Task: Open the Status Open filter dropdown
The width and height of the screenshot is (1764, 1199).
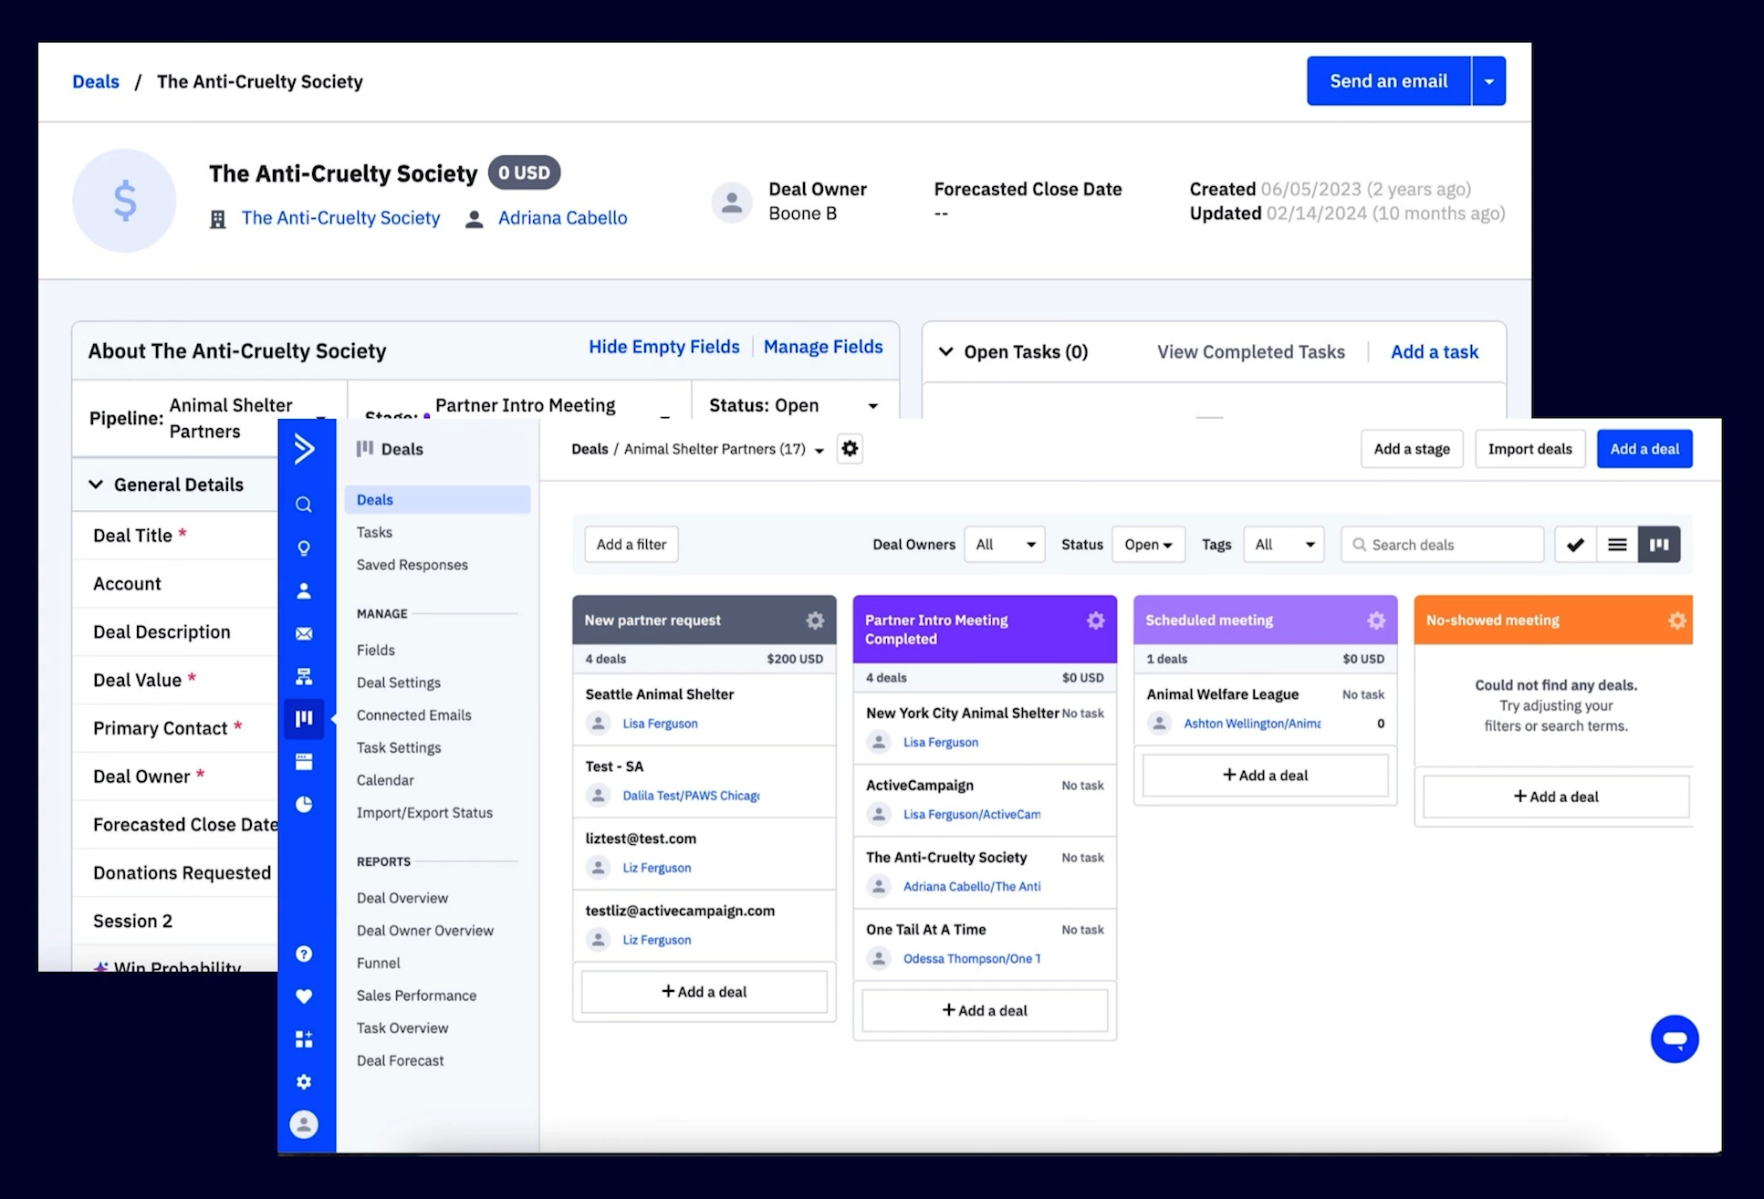Action: (x=1148, y=545)
